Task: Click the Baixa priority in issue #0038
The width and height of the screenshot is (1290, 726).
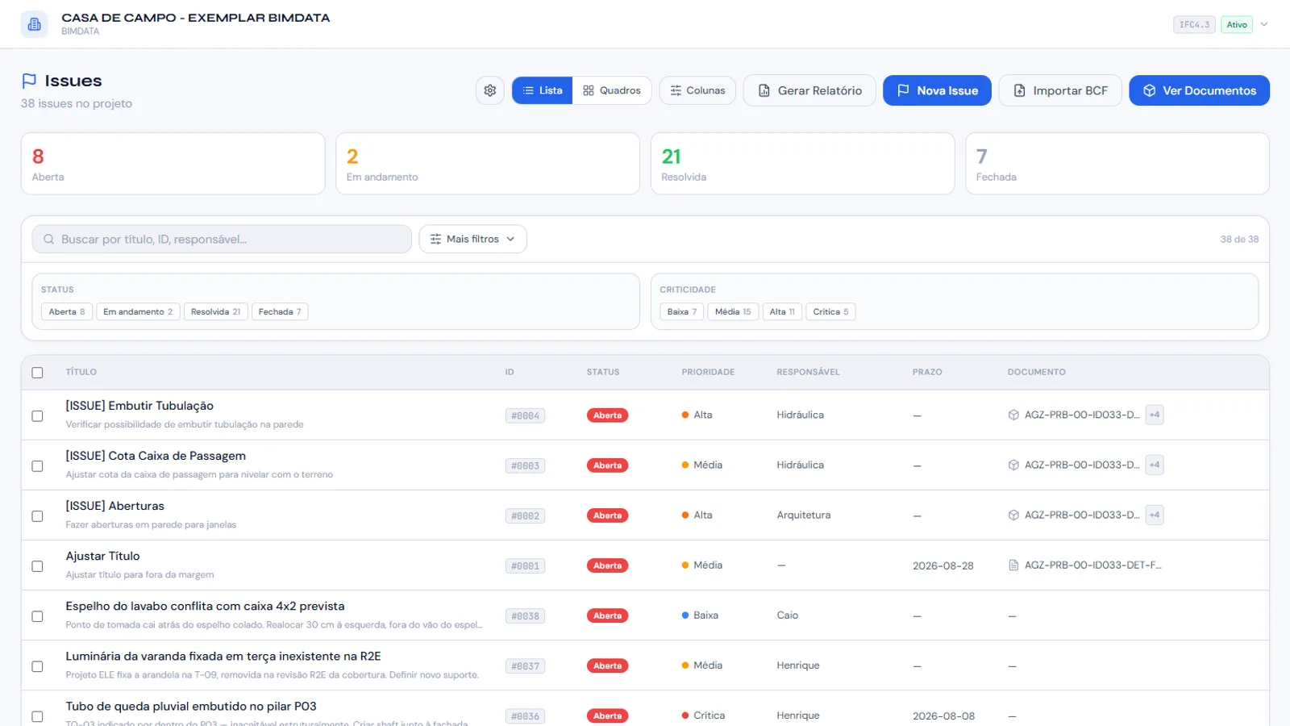Action: tap(700, 615)
